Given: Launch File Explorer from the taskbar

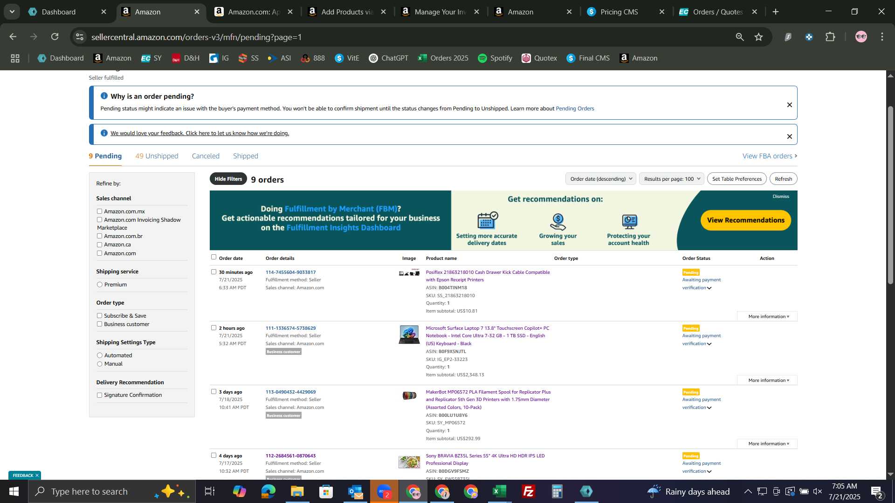Looking at the screenshot, I should point(297,491).
